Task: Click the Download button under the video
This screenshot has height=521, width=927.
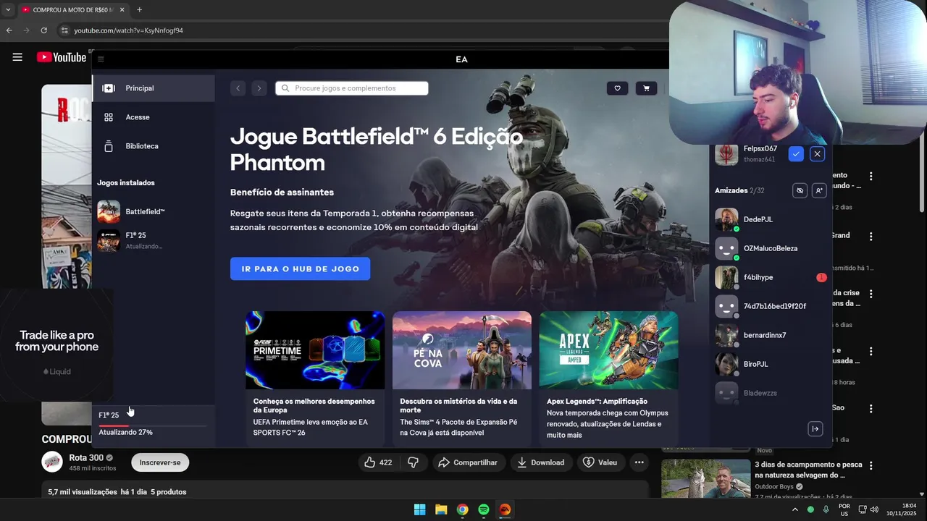Action: [542, 462]
